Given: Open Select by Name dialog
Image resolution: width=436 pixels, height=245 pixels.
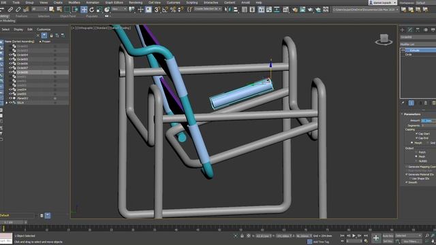Looking at the screenshot, I should (59, 10).
